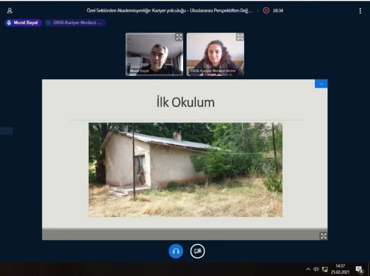Click the school building photo on the slide

(185, 169)
